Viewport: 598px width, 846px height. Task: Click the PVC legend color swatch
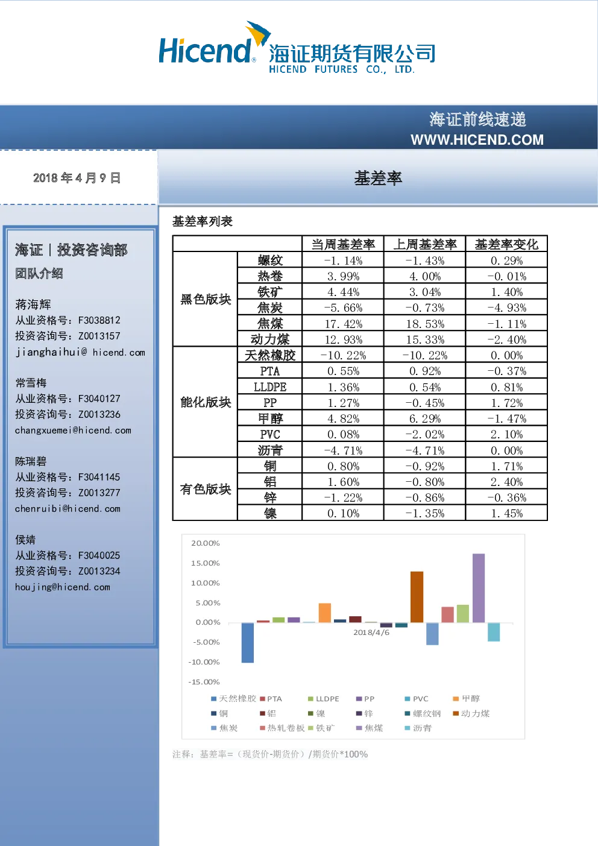(x=408, y=699)
